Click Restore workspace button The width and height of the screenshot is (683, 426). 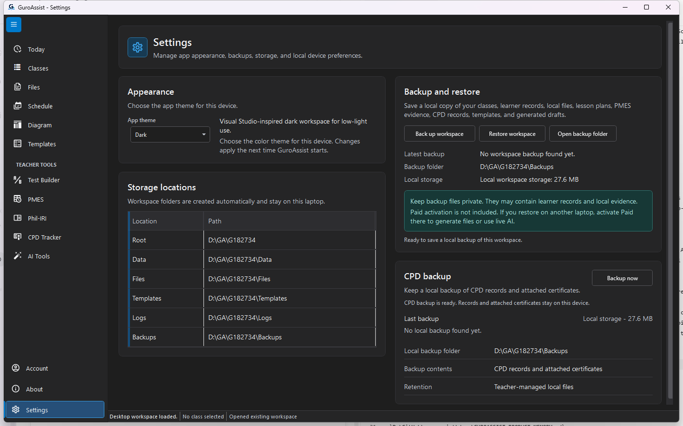click(512, 134)
